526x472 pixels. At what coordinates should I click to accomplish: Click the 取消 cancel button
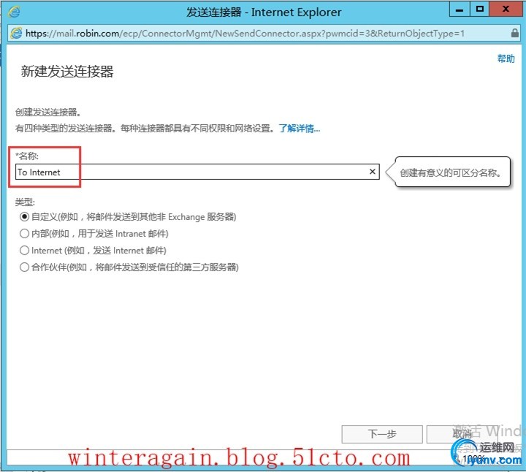click(462, 434)
